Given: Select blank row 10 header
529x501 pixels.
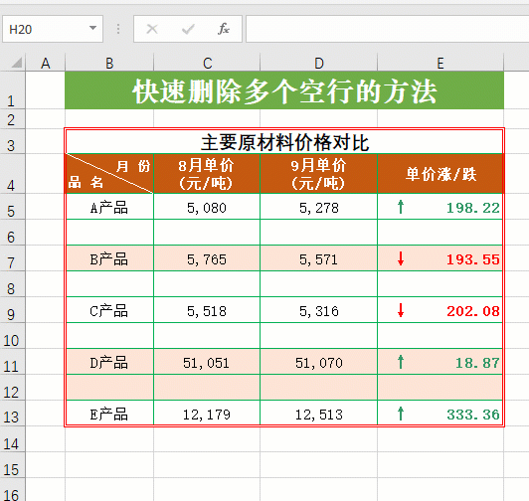Looking at the screenshot, I should 13,336.
